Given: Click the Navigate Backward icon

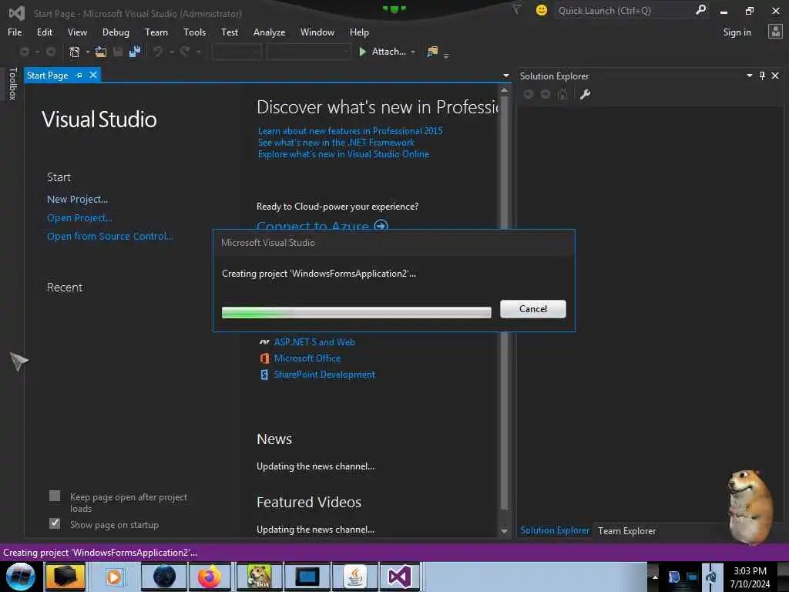Looking at the screenshot, I should (24, 52).
